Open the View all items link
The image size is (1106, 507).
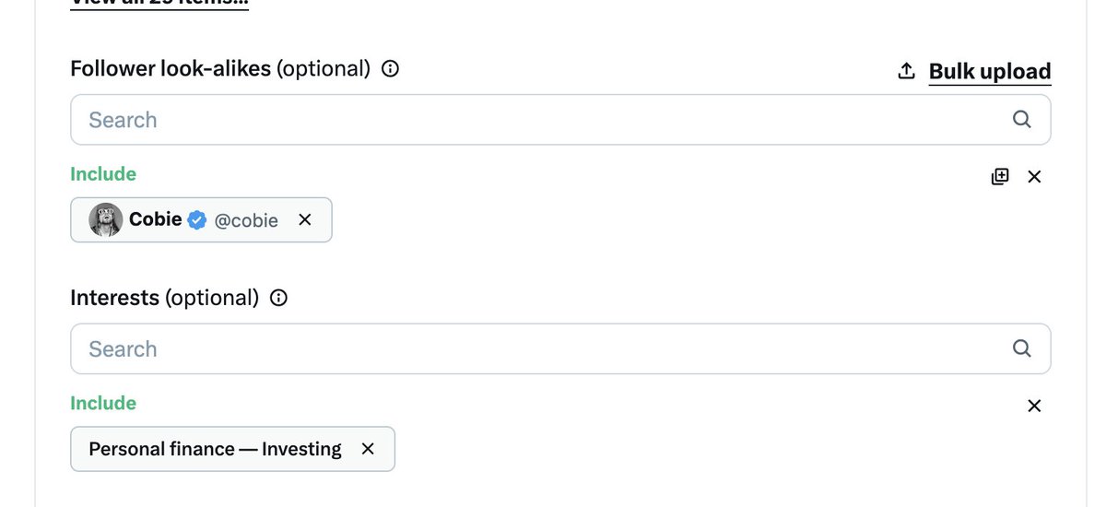tap(159, 3)
